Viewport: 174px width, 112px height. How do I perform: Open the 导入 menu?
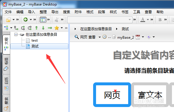pos(32,12)
